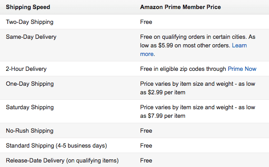269x167 pixels.
Task: Click the Free price for Two-Day Shipping
Action: [146, 22]
